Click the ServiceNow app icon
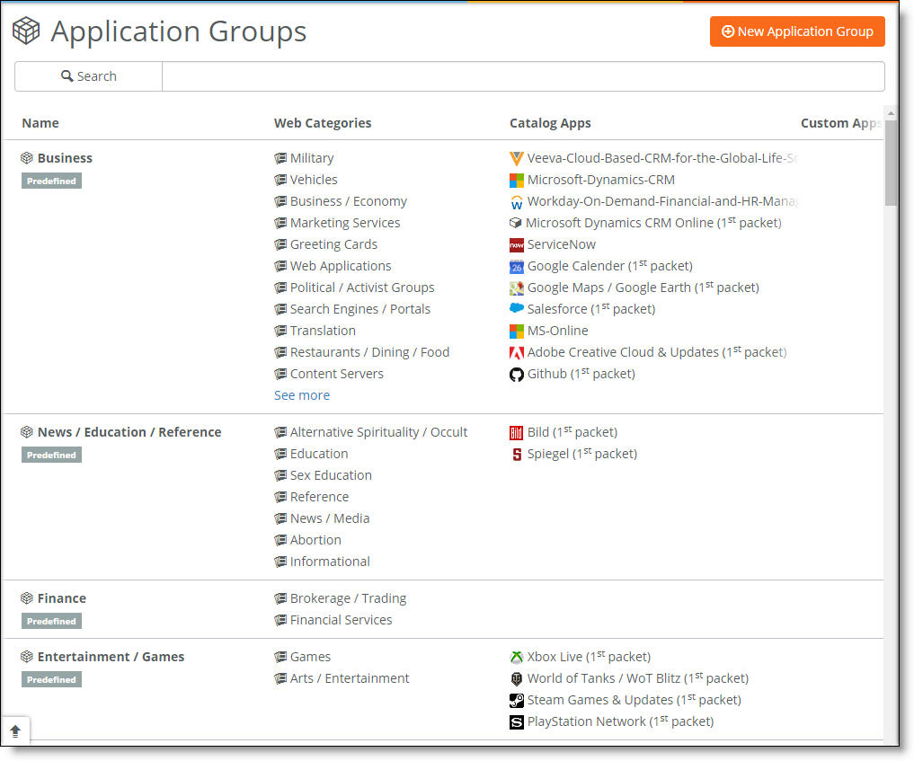This screenshot has width=914, height=761. coord(517,244)
